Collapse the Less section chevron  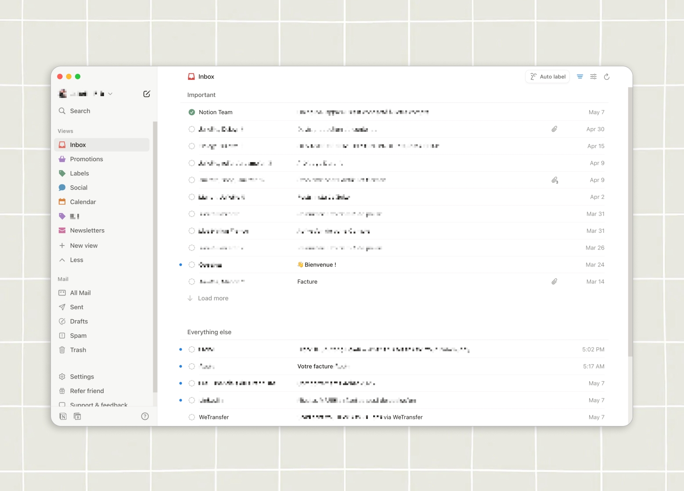point(62,260)
